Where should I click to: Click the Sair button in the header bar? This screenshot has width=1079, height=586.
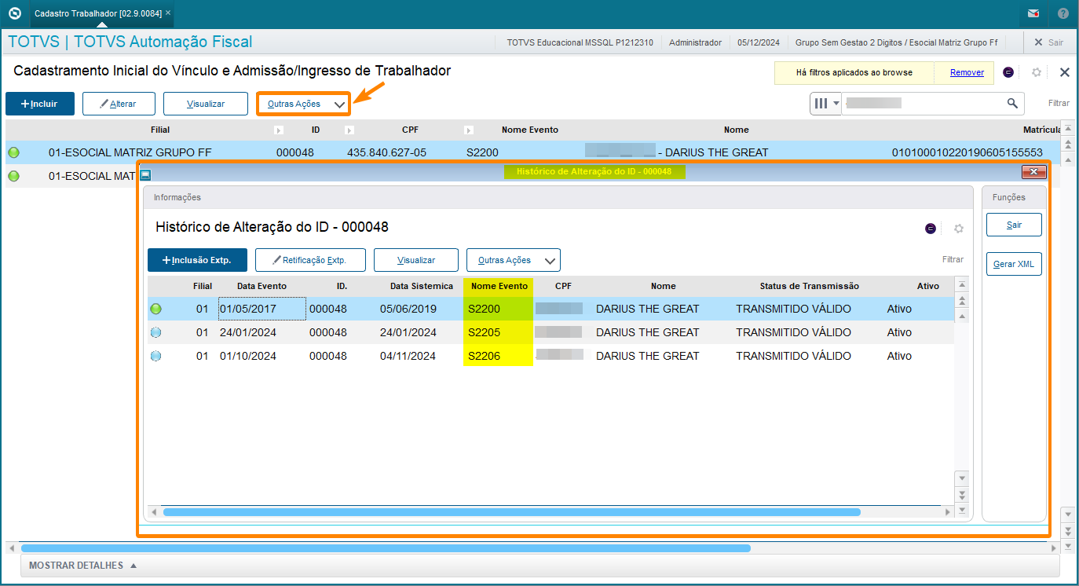tap(1048, 42)
